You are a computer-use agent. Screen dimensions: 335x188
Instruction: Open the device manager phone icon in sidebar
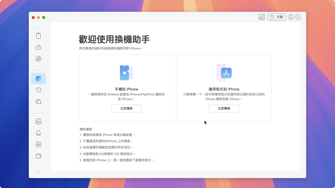point(38,36)
